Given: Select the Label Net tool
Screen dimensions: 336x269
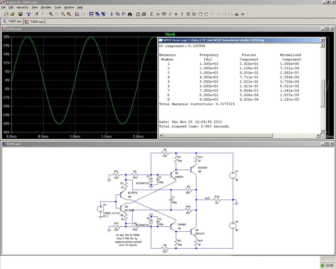Looking at the screenshot, I should [164, 14].
